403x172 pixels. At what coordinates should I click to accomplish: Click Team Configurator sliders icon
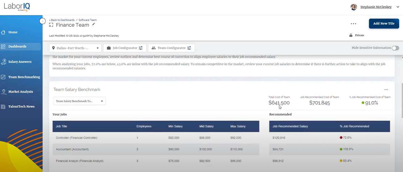(x=189, y=48)
